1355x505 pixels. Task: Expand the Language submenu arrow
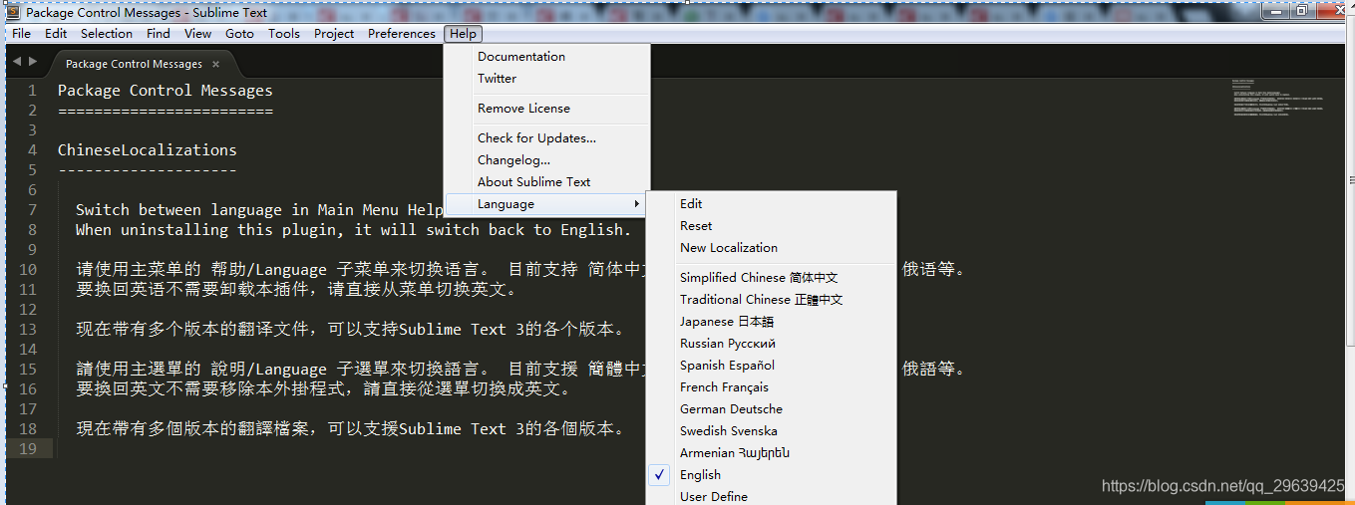[x=637, y=204]
